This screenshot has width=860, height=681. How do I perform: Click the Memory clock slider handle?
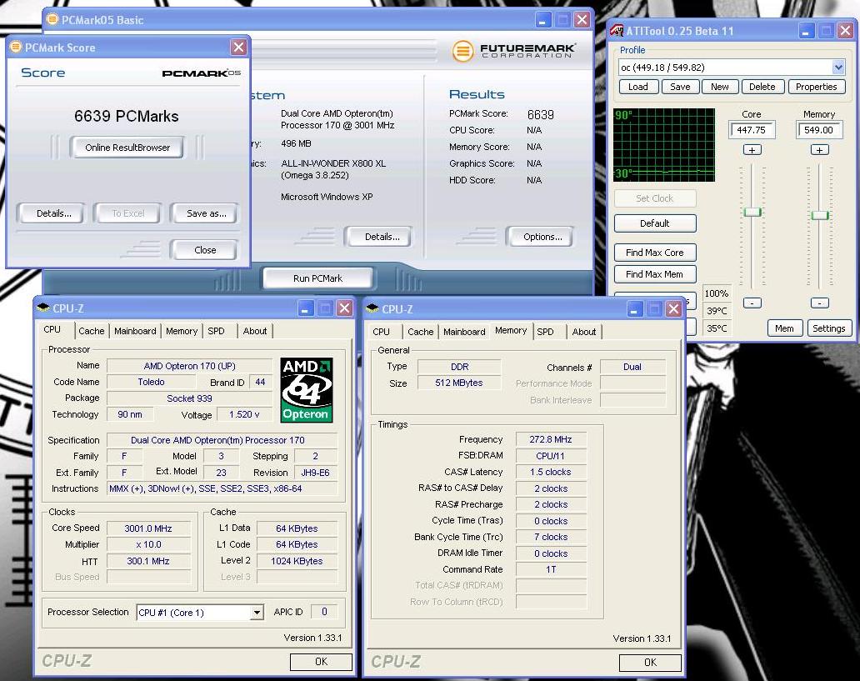click(x=820, y=215)
